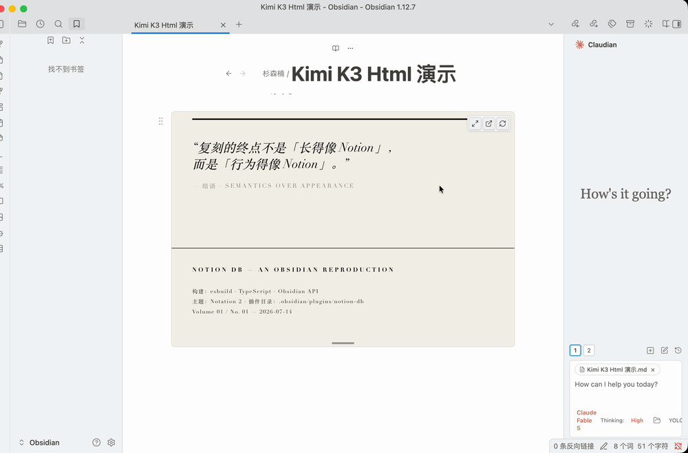Open the tab list dropdown chevron

(551, 24)
